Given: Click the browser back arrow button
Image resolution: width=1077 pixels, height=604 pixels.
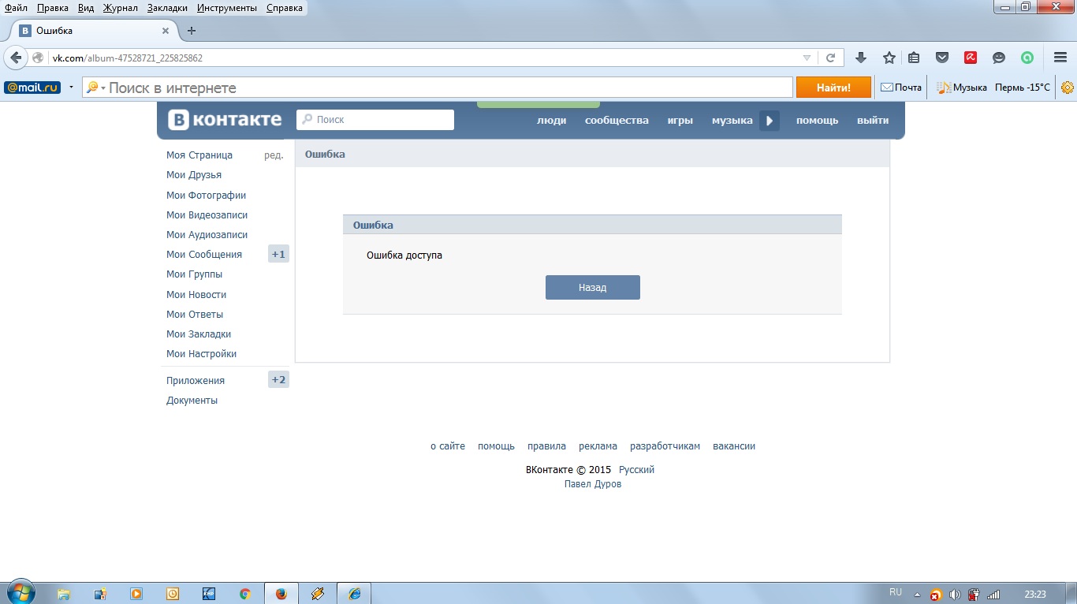Looking at the screenshot, I should (16, 58).
